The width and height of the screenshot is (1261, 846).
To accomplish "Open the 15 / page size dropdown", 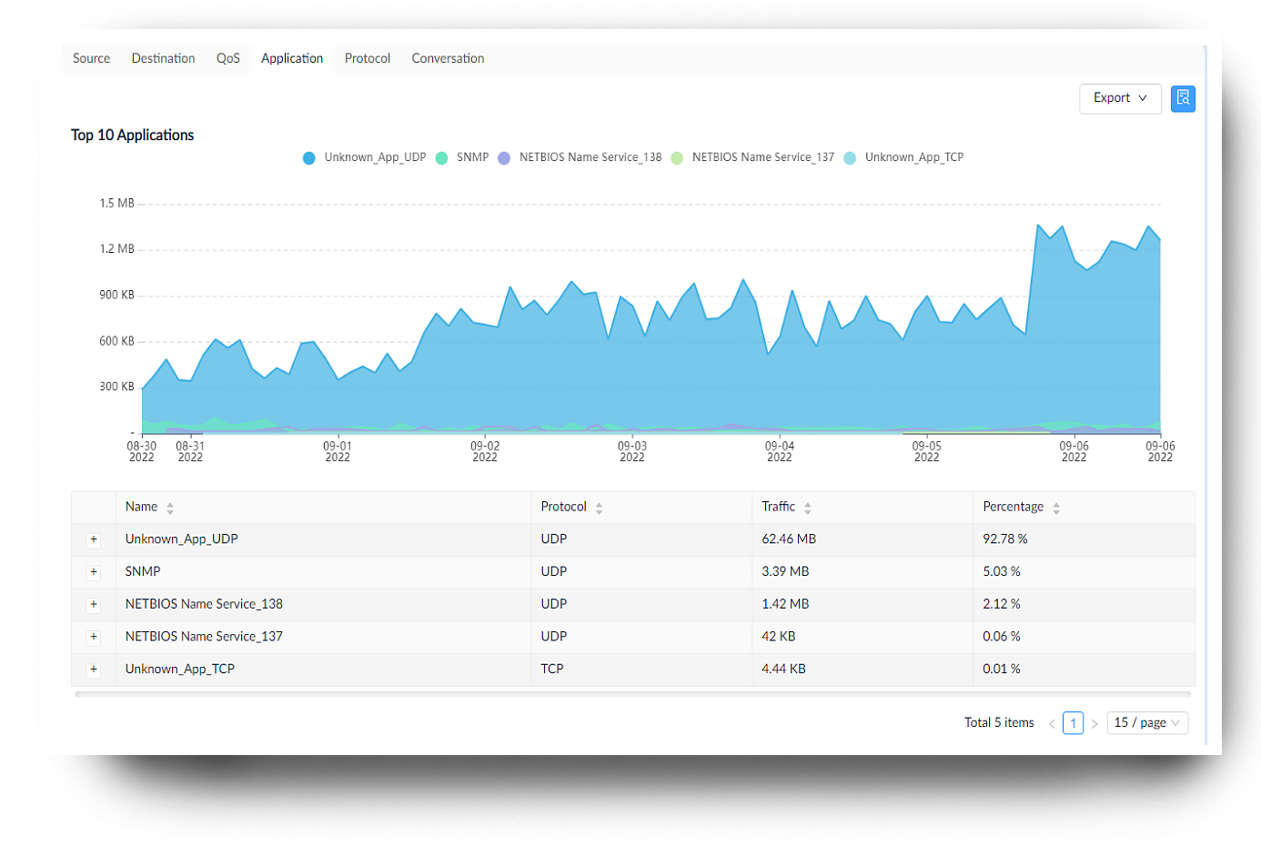I will click(x=1146, y=723).
